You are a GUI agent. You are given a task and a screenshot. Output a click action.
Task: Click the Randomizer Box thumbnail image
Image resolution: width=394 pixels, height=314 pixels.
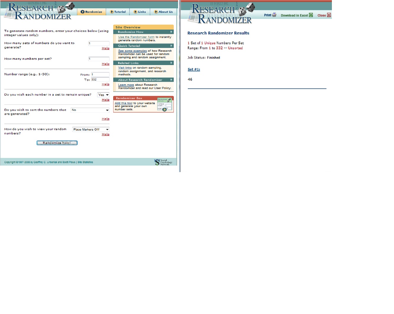click(164, 105)
